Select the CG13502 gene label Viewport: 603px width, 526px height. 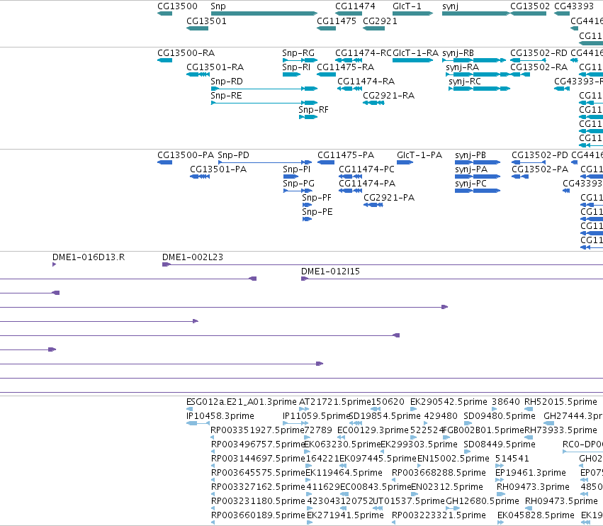tap(530, 6)
